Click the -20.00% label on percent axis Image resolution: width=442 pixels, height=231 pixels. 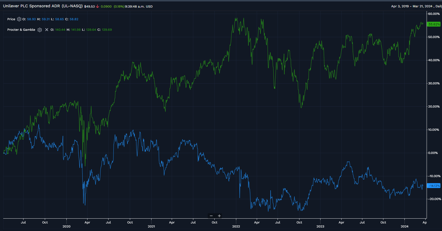(x=434, y=199)
